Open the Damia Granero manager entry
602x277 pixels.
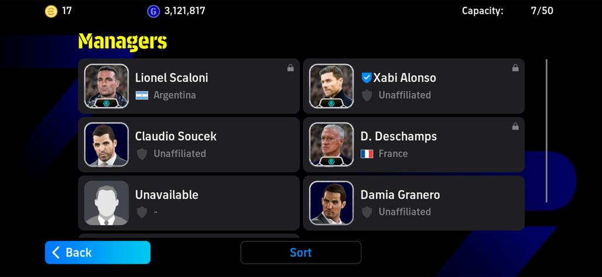coord(413,203)
